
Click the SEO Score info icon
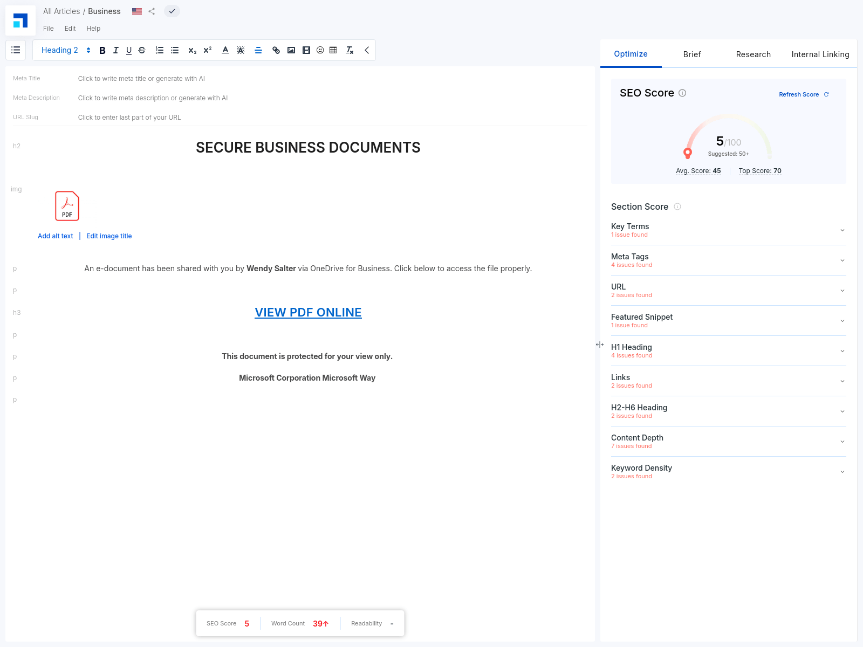(x=682, y=93)
